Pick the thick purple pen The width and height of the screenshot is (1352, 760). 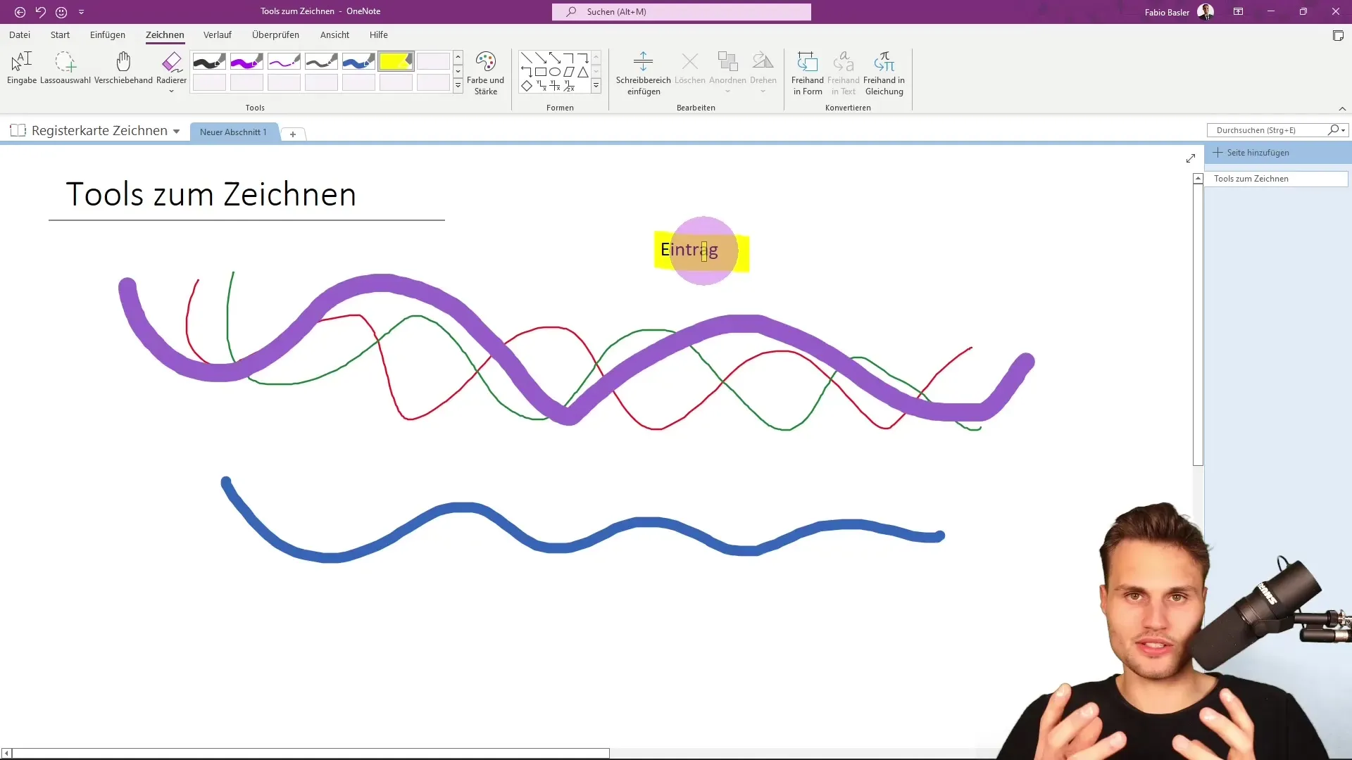coord(246,62)
